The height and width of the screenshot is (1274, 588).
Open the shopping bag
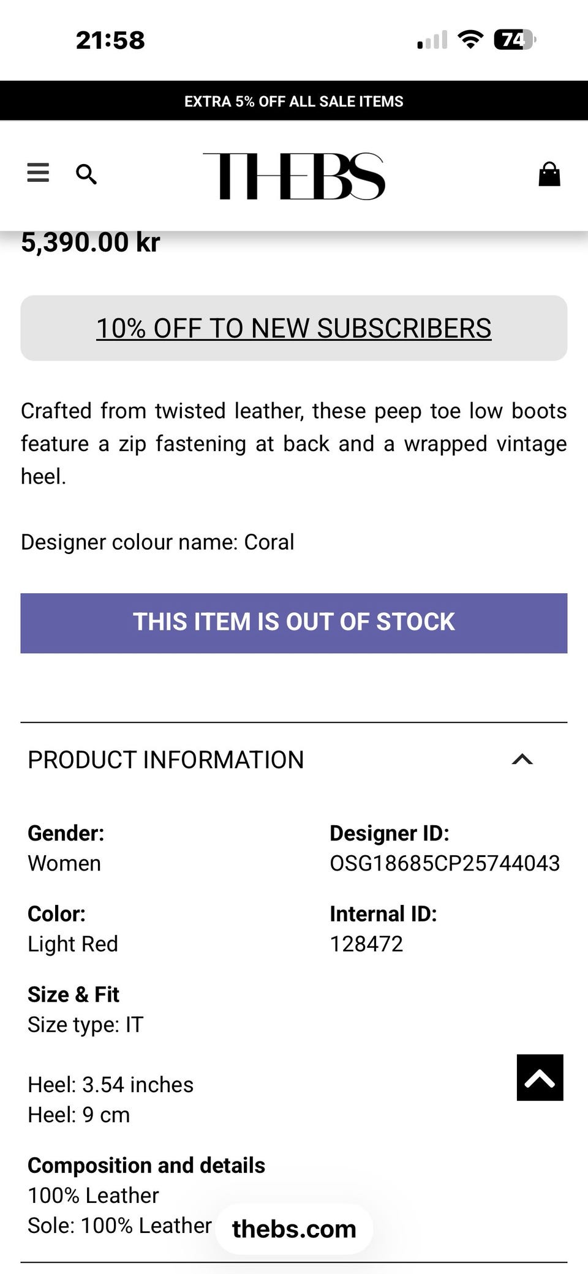[x=549, y=174]
